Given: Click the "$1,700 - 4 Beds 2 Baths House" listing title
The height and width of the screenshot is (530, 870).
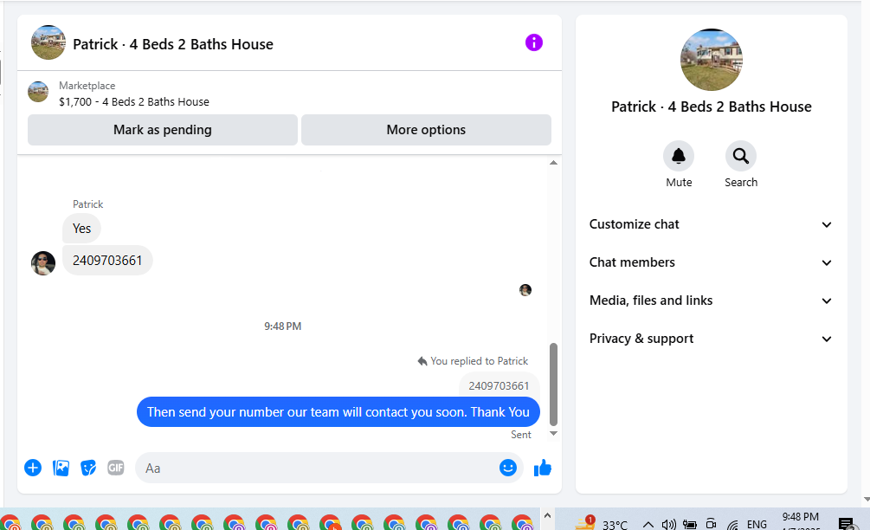Looking at the screenshot, I should pos(134,101).
